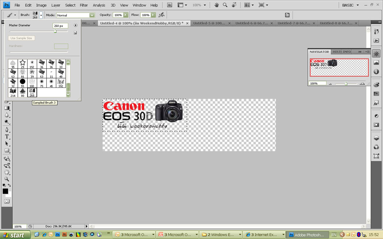Choose the star-shaped brush preset 29
Viewport: 383px width, 239px height.
23,64
